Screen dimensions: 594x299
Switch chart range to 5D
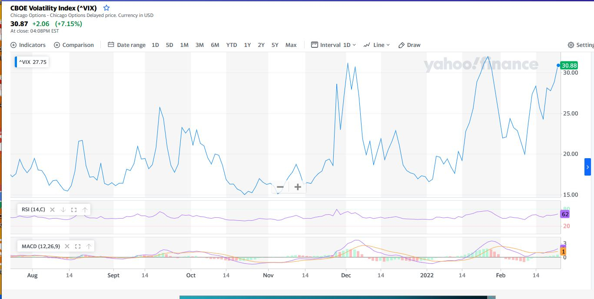click(x=169, y=45)
